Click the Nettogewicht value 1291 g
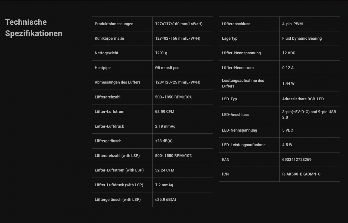 point(161,53)
